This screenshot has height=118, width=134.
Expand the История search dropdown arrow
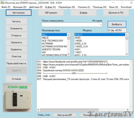point(101,25)
